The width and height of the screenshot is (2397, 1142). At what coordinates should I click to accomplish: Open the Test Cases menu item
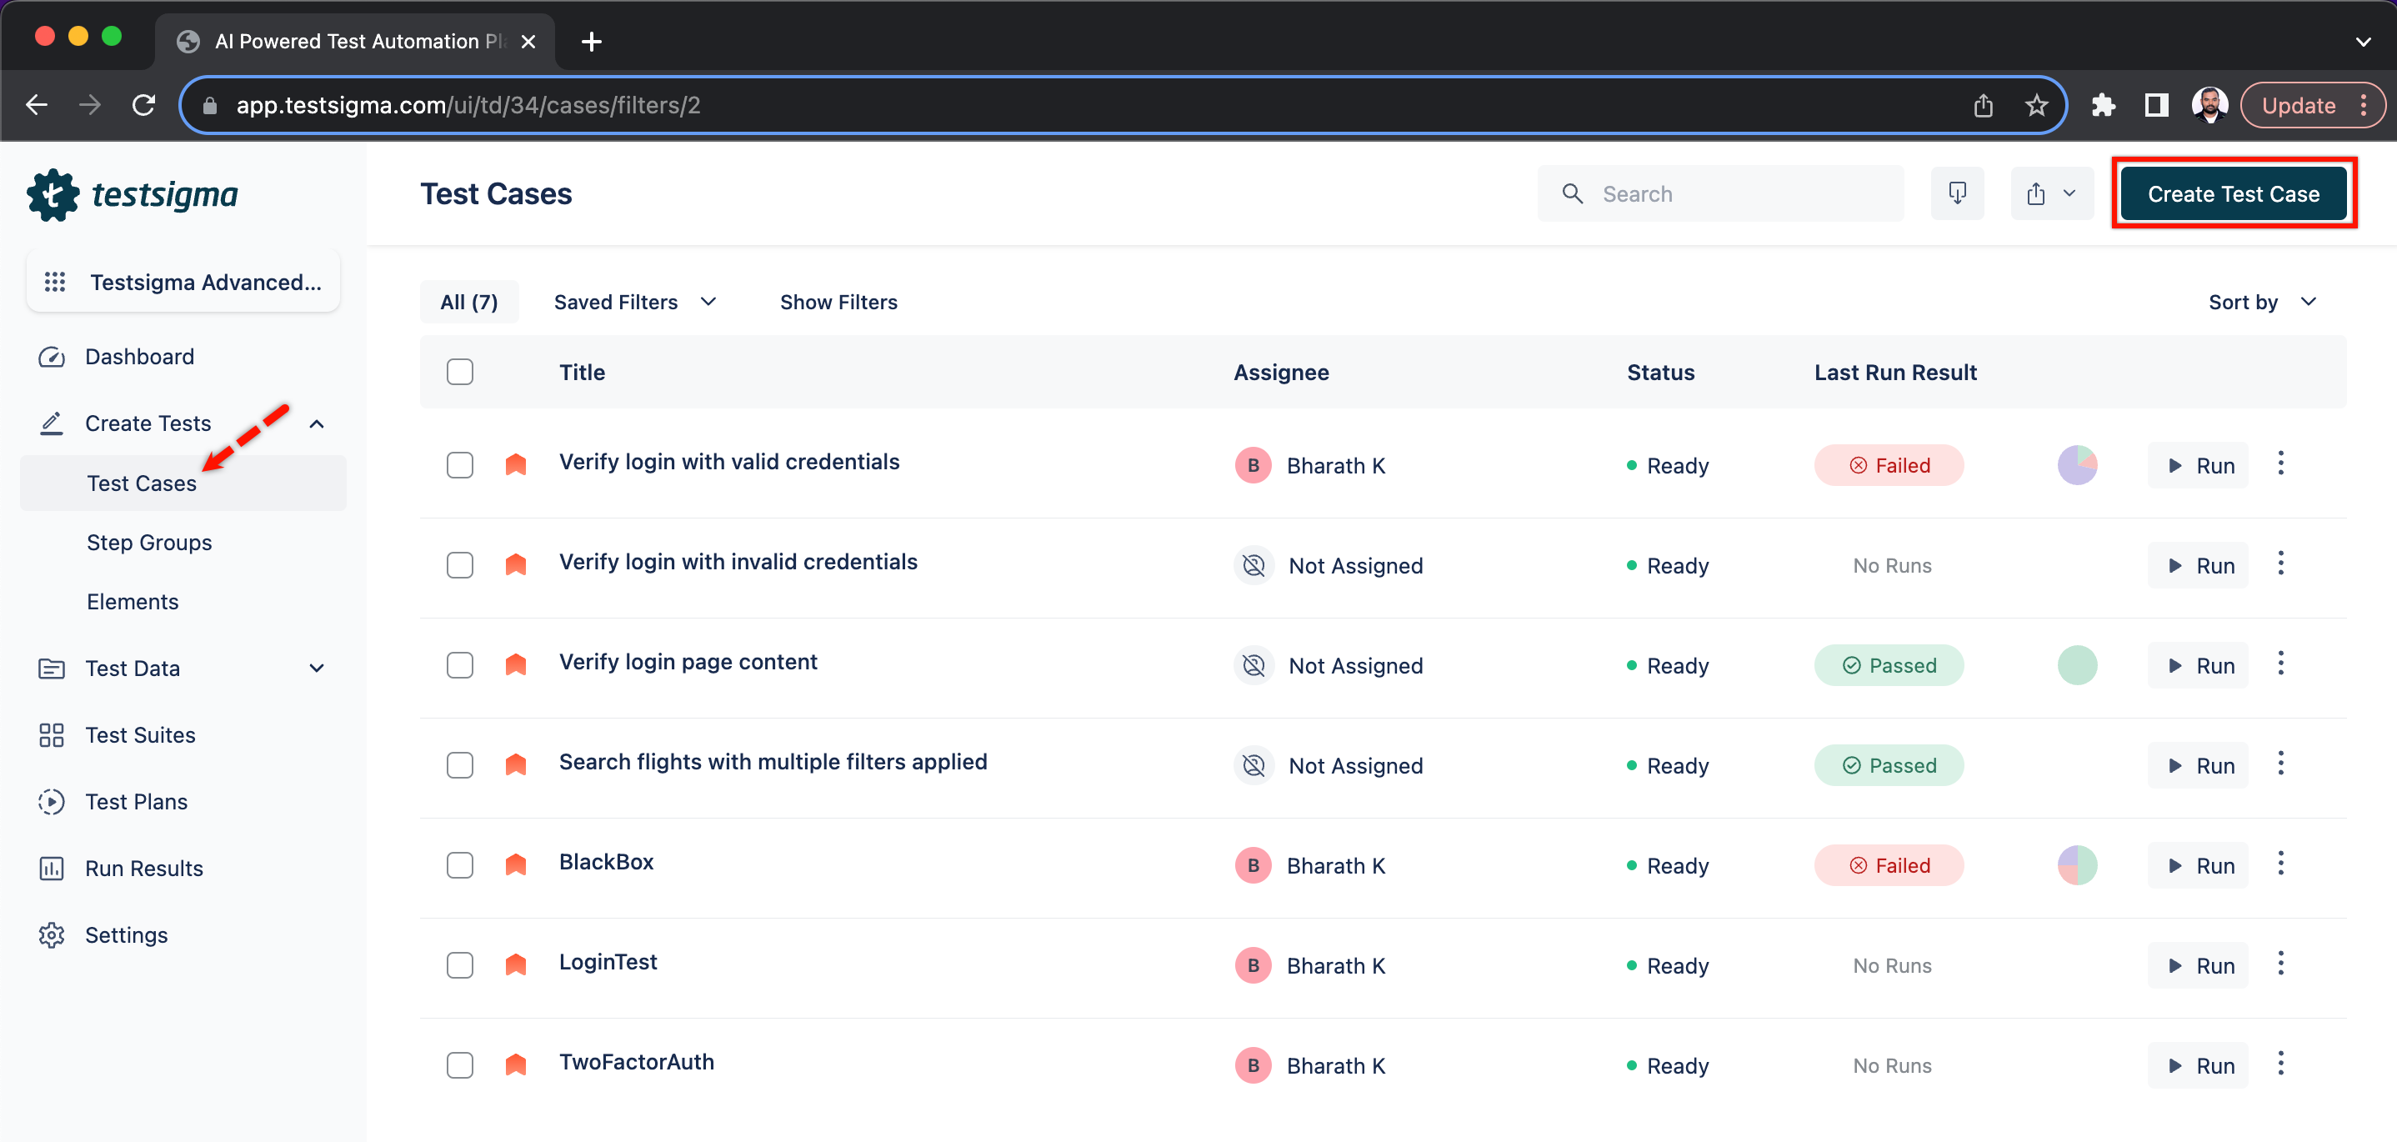[x=143, y=482]
